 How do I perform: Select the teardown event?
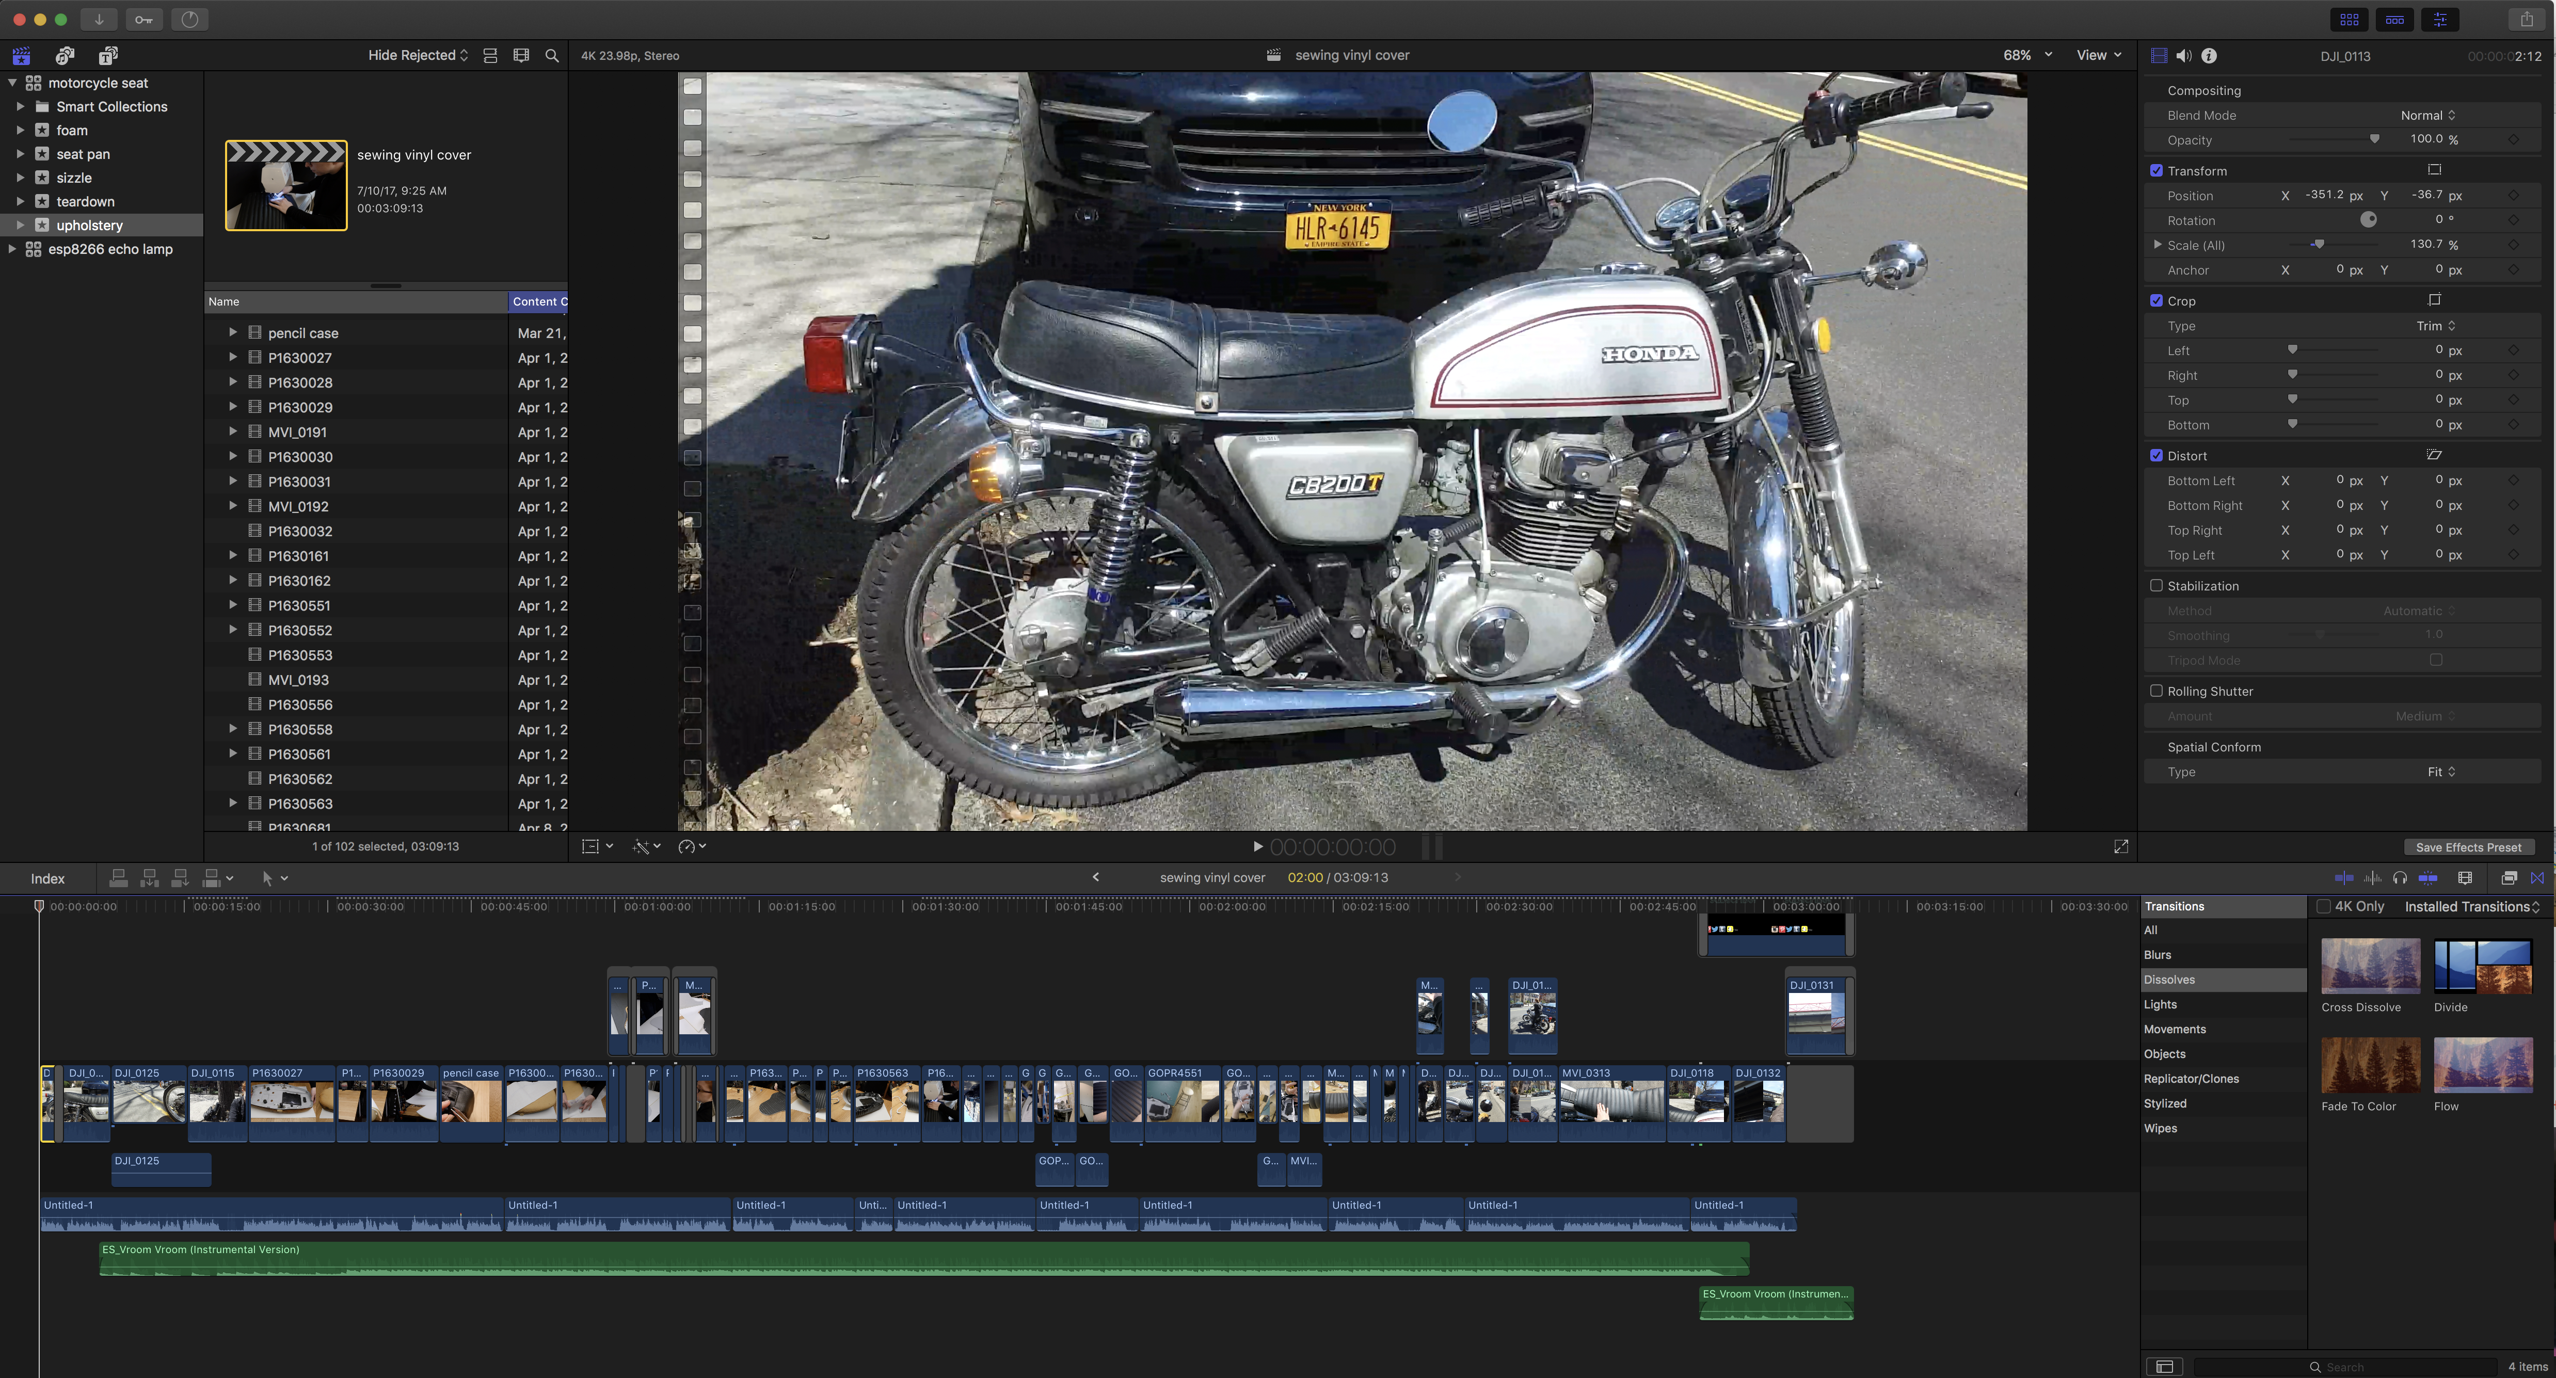[x=101, y=201]
